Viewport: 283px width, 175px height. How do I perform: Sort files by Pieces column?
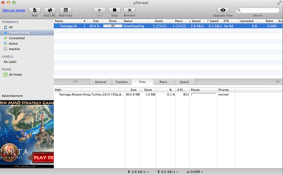pyautogui.click(x=203, y=90)
